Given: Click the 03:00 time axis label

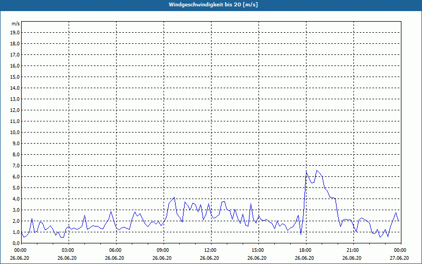Looking at the screenshot, I should 69,250.
